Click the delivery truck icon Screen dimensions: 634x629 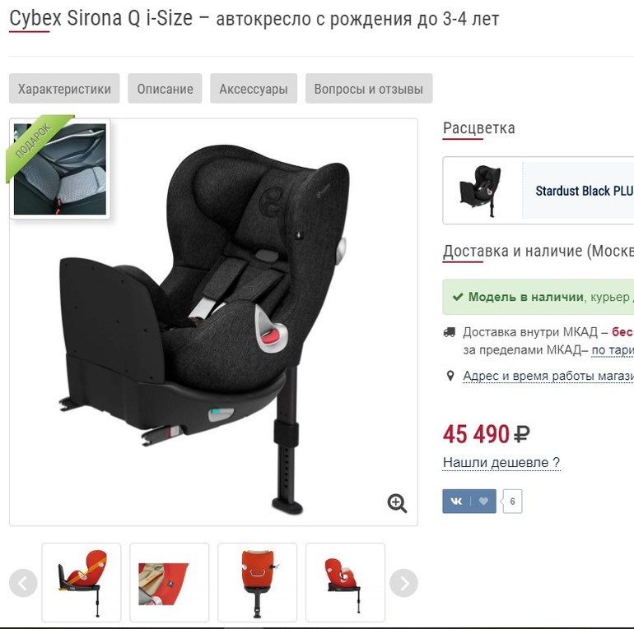(x=450, y=332)
